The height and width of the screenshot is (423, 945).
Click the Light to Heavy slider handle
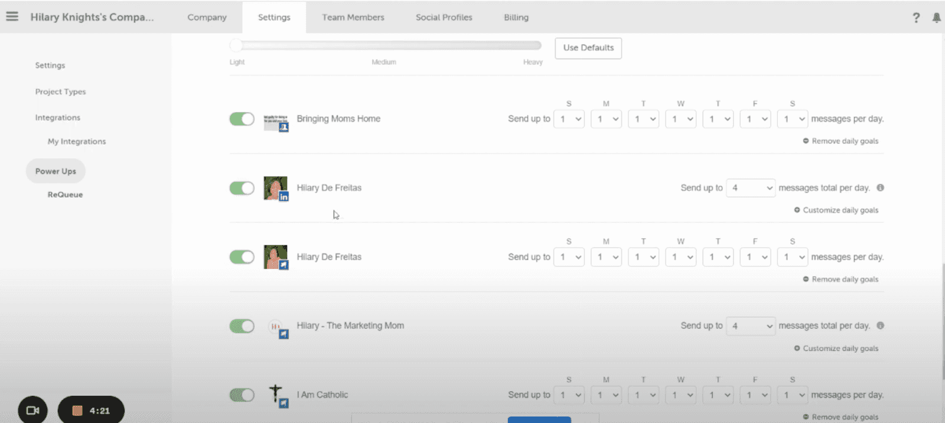[236, 45]
